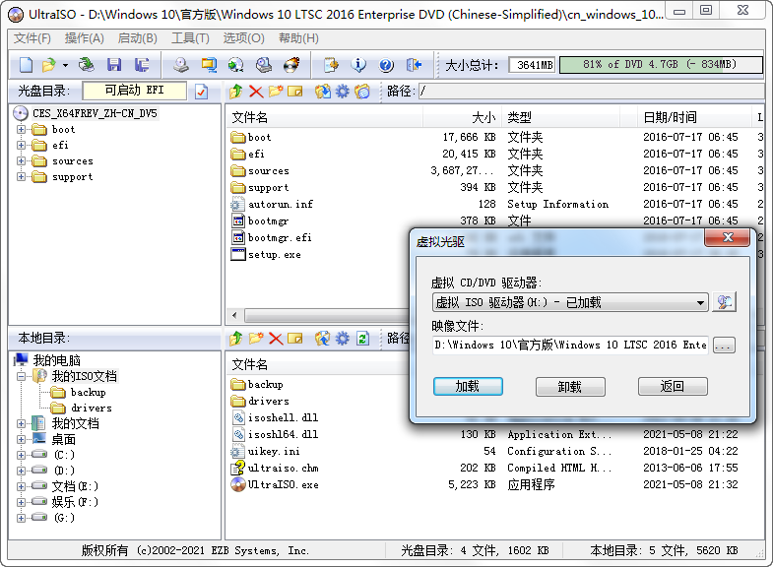Click the 卸载 button in dialog
This screenshot has height=567, width=773.
point(570,387)
